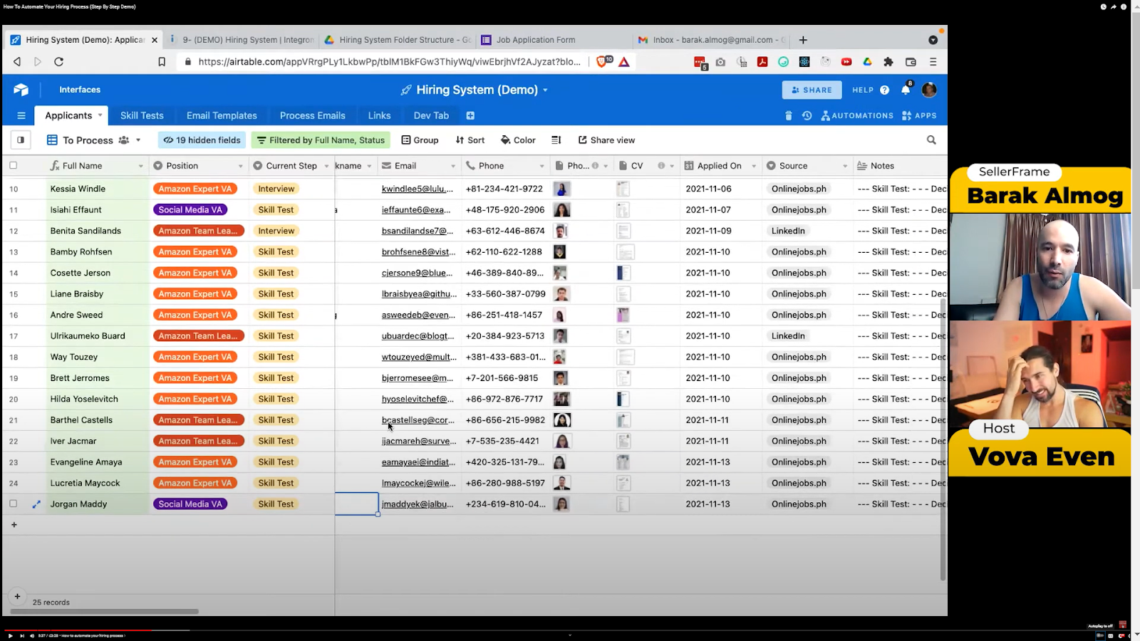1140x641 pixels.
Task: Open Cosette Jerson's CV attachment thumbnail
Action: pos(623,273)
